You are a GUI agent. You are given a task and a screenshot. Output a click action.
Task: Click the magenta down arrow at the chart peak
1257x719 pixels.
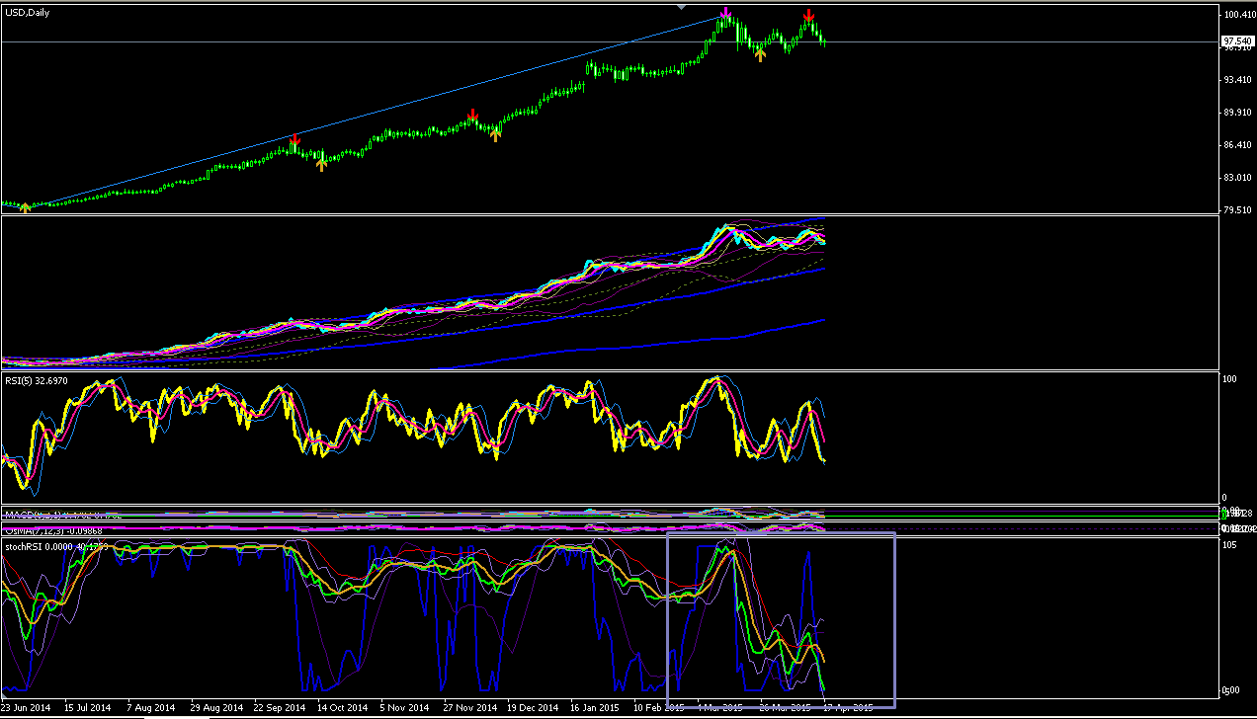pos(726,14)
